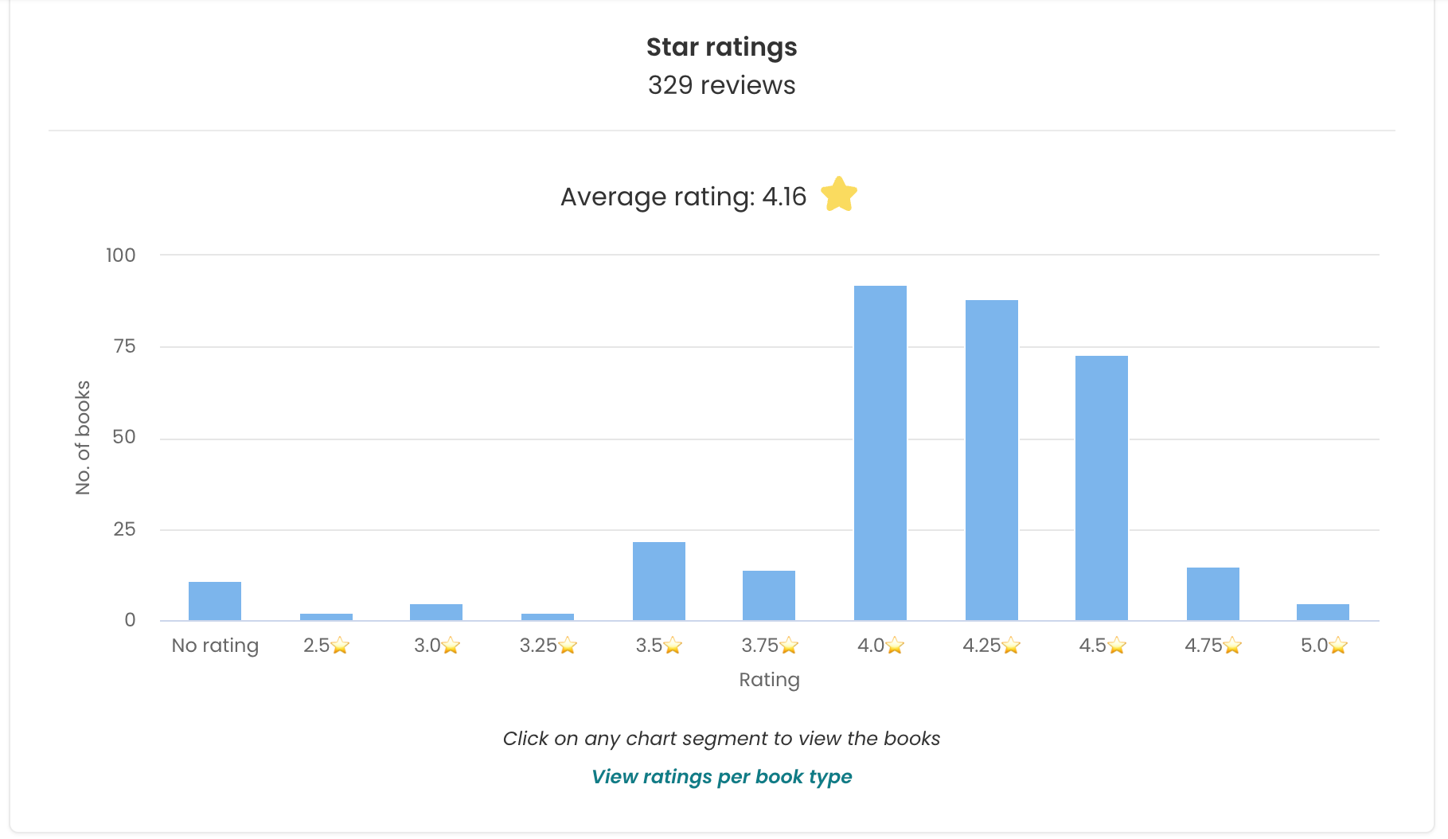
Task: Click the star icon beside 5.0 label
Action: (1338, 646)
